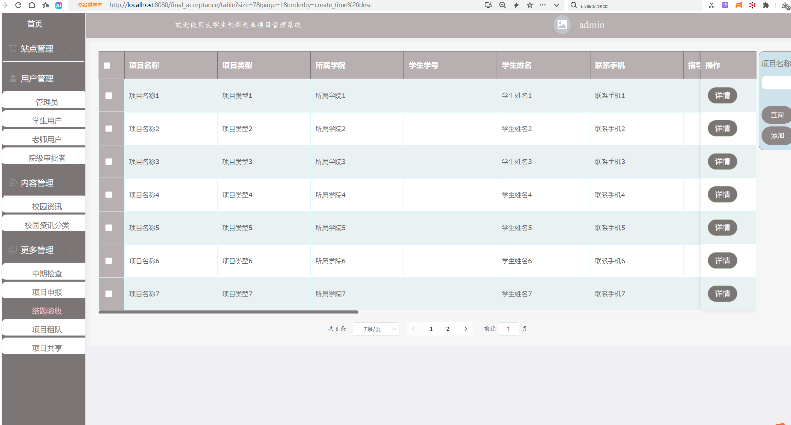Expand the address bar dropdown chevron
The height and width of the screenshot is (425, 791).
(556, 5)
